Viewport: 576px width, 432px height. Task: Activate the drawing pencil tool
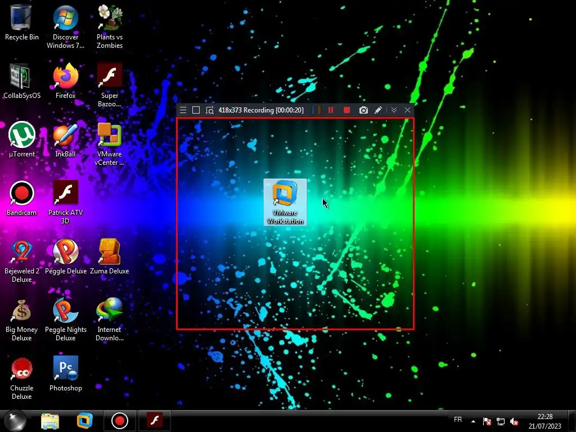coord(378,110)
